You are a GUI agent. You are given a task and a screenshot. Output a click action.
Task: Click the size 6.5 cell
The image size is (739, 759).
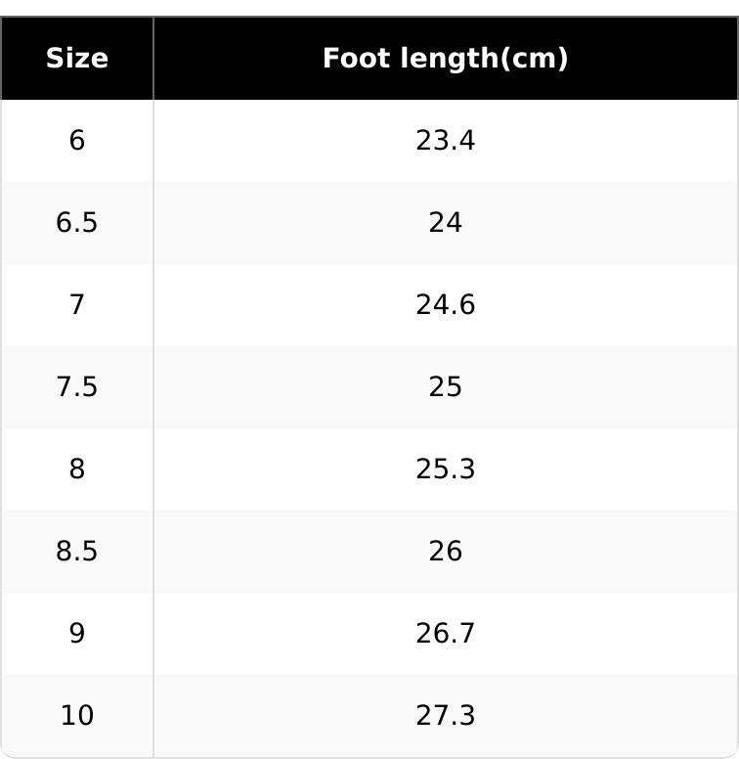coord(76,223)
